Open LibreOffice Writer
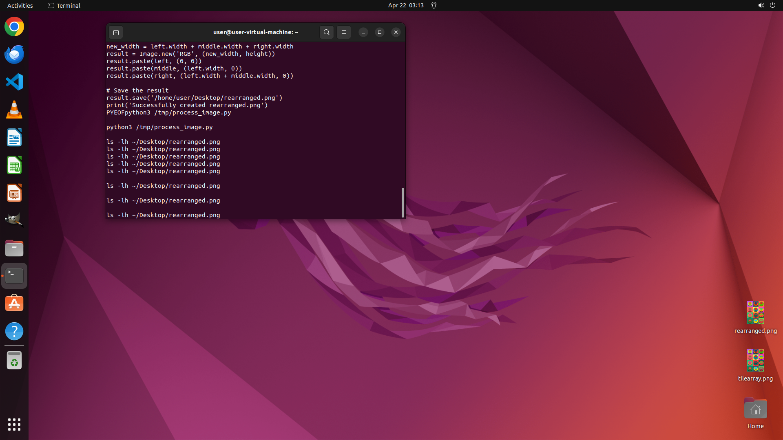 14,138
